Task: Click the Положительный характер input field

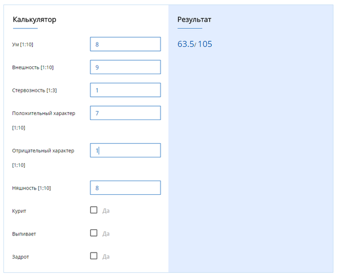Action: coord(125,113)
